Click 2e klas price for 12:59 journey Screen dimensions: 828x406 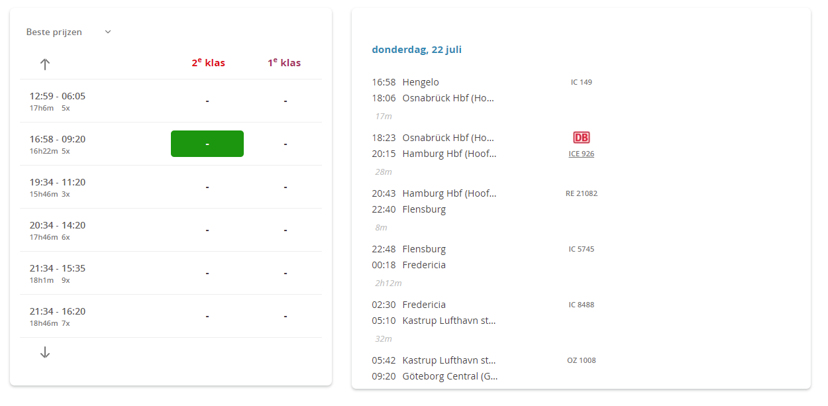[x=207, y=101]
